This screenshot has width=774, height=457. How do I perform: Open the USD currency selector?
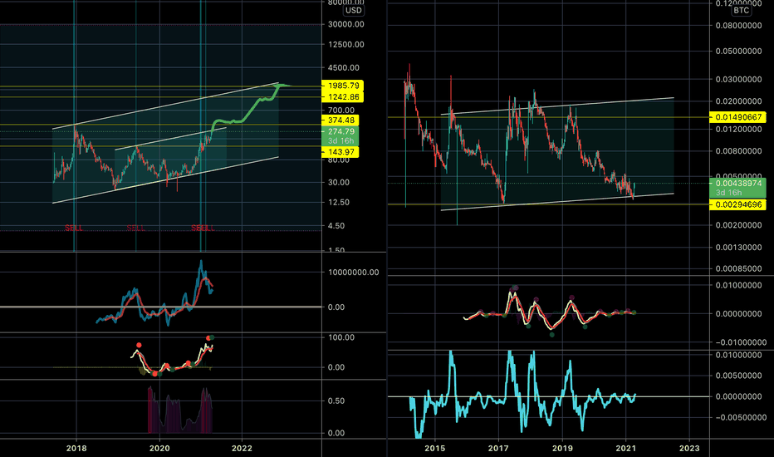click(354, 10)
